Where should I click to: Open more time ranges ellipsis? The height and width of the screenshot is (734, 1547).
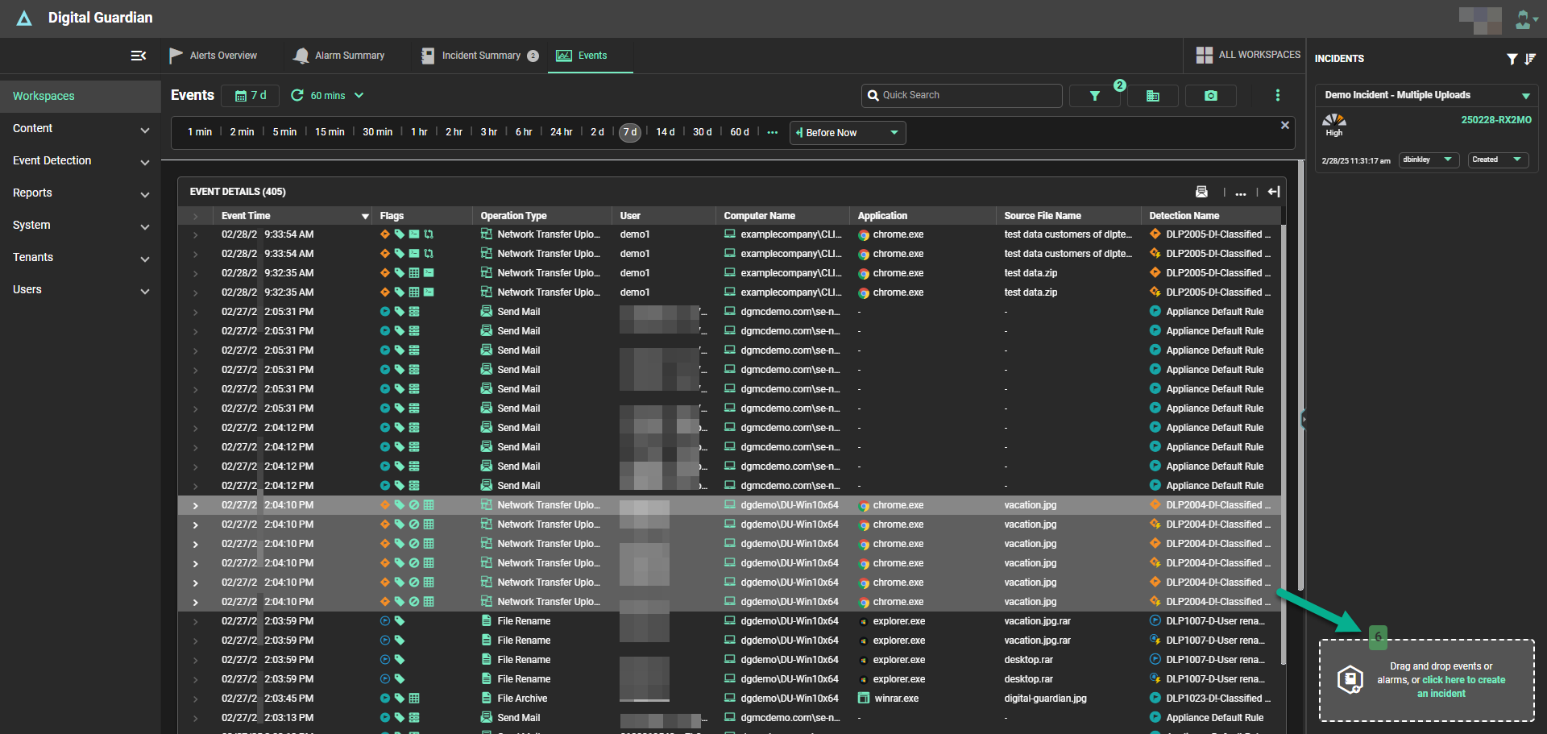point(773,132)
